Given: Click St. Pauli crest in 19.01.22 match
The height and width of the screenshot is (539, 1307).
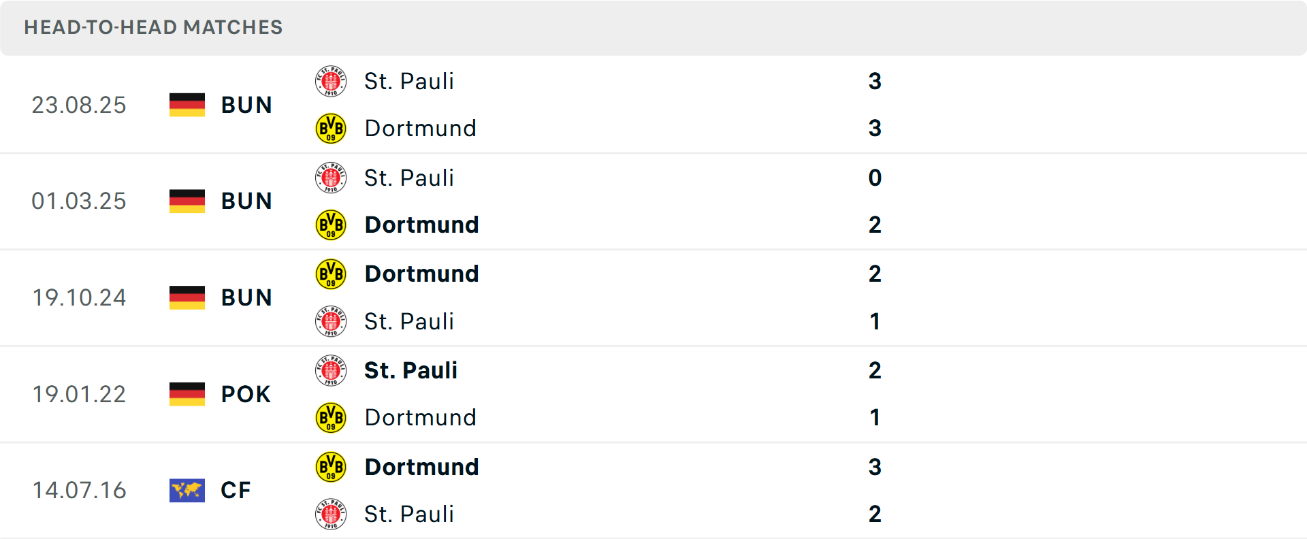Looking at the screenshot, I should (331, 371).
